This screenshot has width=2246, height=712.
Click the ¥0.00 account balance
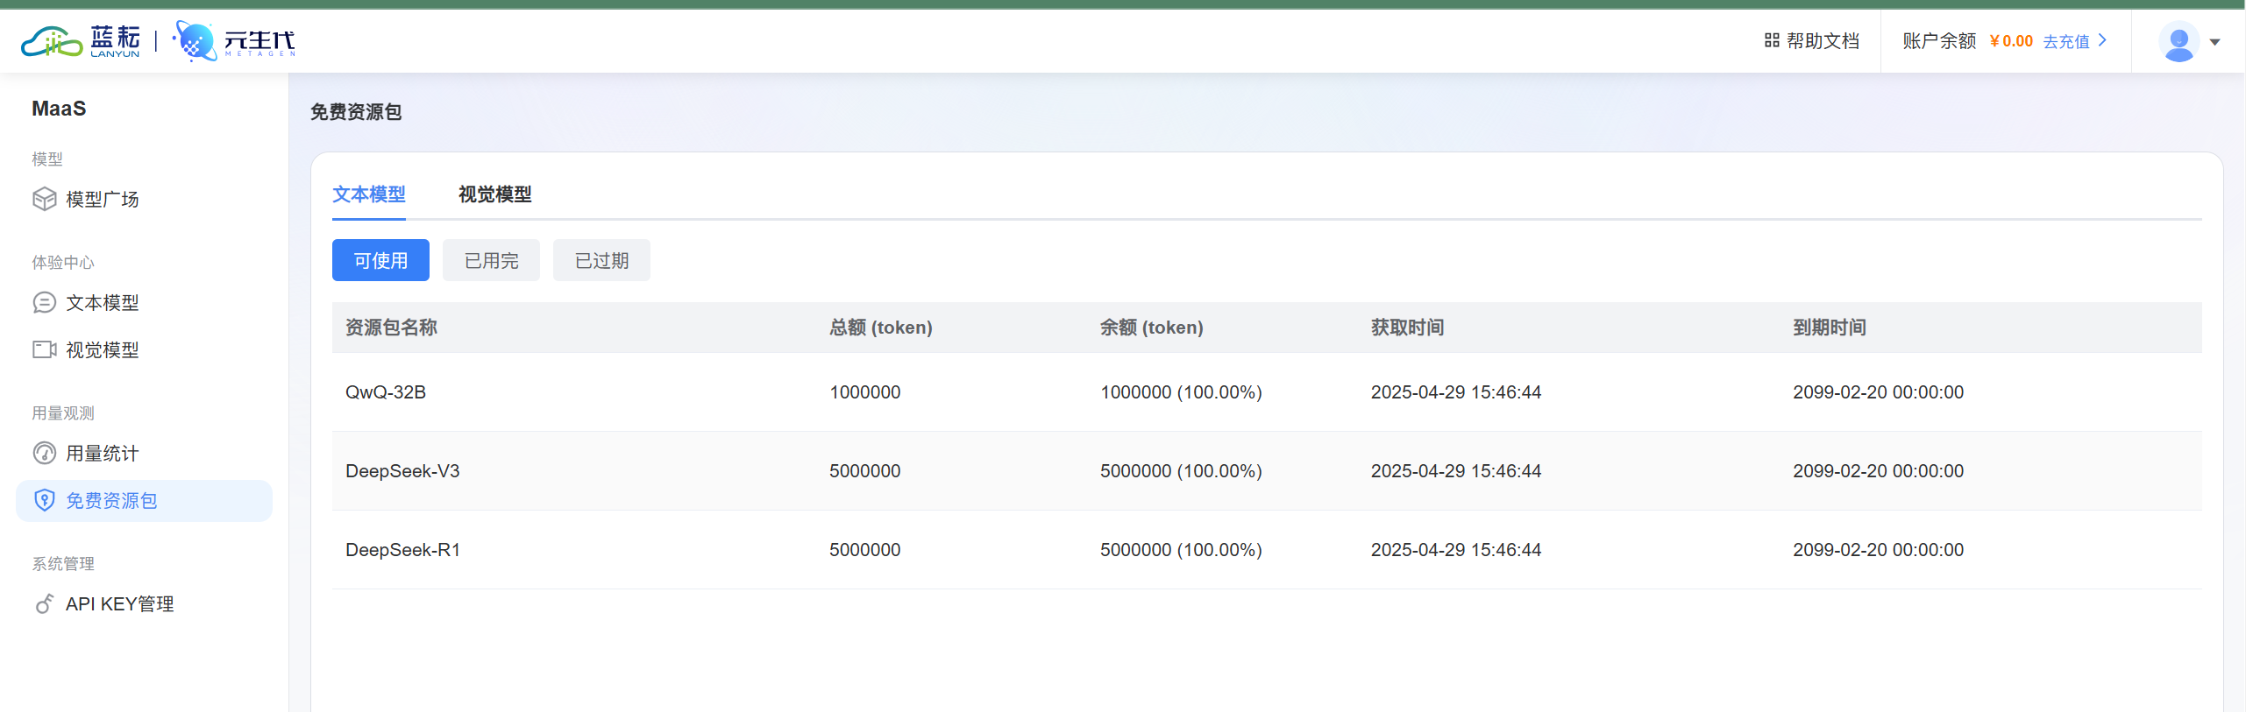2011,41
